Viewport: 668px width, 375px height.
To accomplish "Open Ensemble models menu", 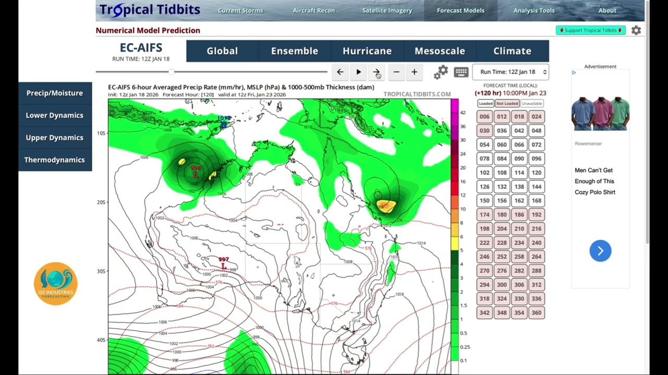I will pos(294,51).
